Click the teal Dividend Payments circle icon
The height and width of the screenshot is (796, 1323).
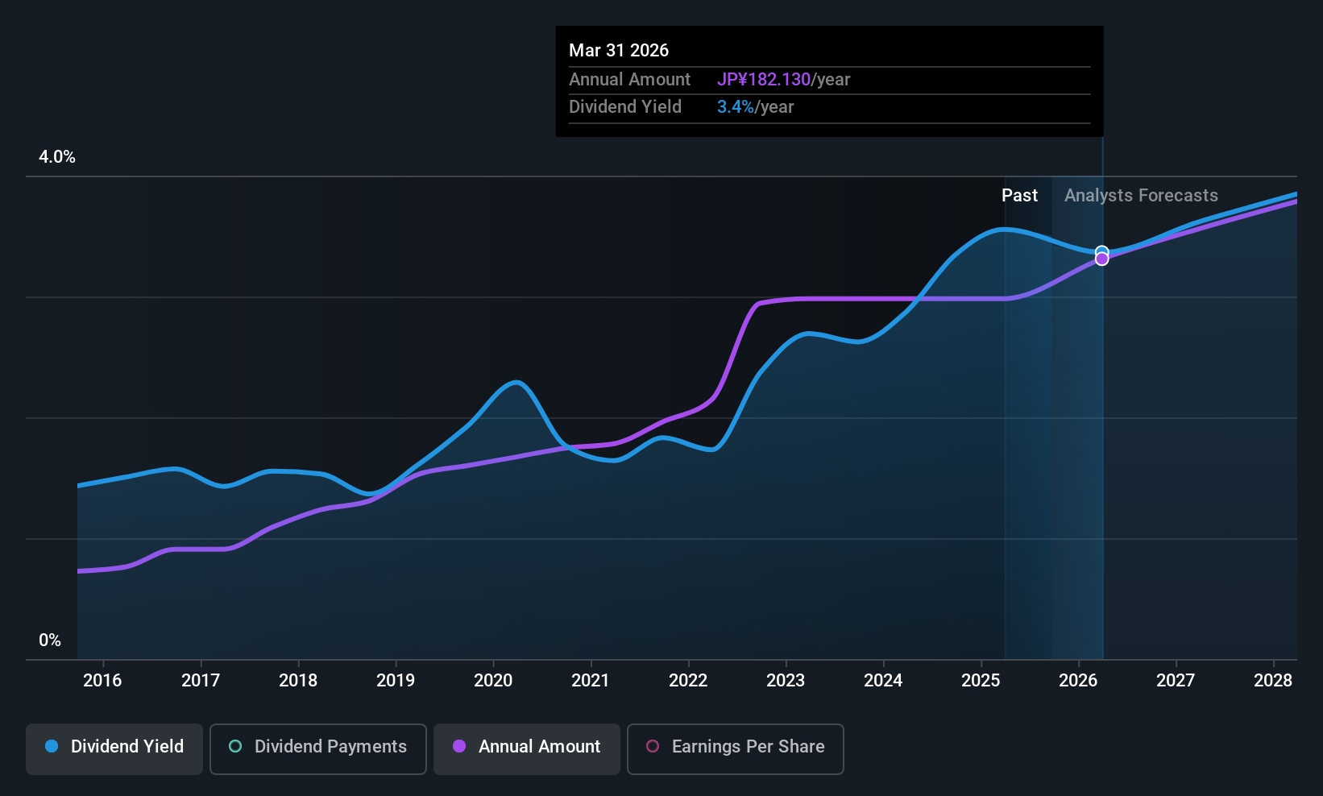click(235, 746)
